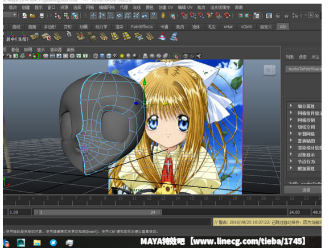Click the 1.00 start time field
This screenshot has width=329, height=252.
point(19,212)
